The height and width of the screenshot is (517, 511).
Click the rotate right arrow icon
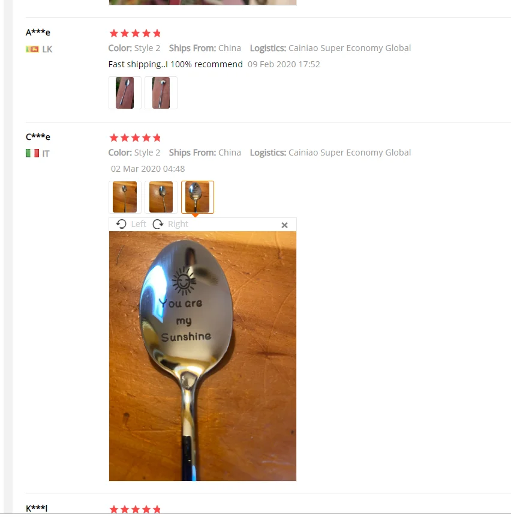coord(158,224)
